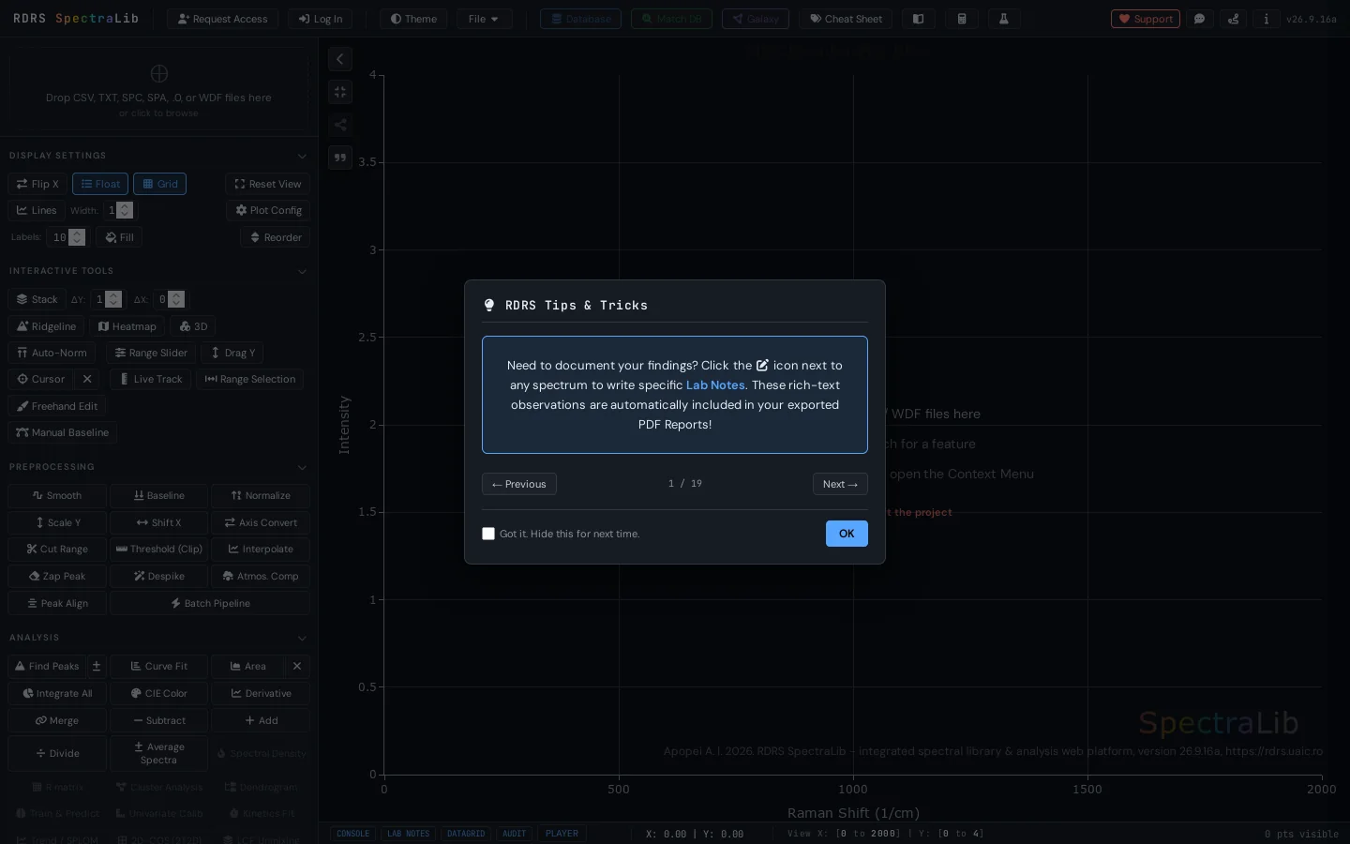Image resolution: width=1350 pixels, height=844 pixels.
Task: Clear cursor with the X next to Cursor
Action: tap(87, 379)
